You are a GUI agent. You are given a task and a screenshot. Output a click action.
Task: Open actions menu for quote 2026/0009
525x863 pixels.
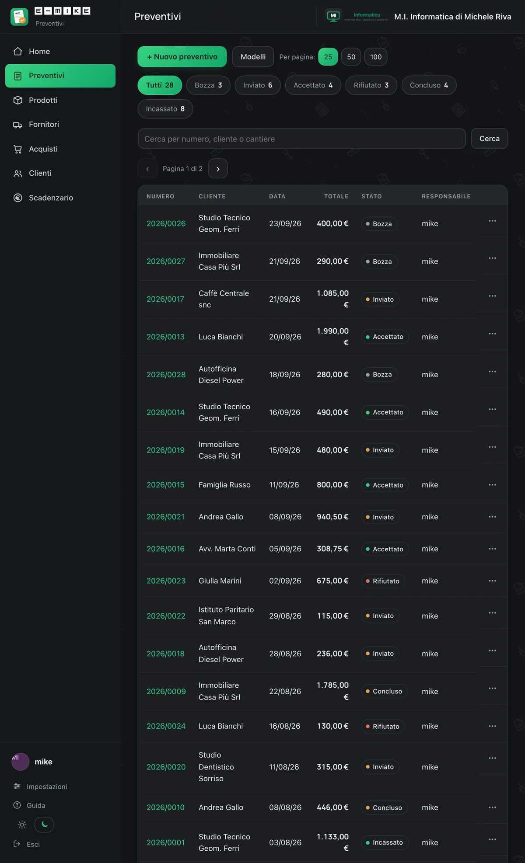pyautogui.click(x=492, y=688)
